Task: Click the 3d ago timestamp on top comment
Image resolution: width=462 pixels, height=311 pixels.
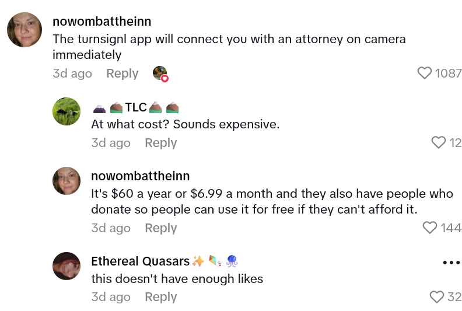Action: tap(72, 74)
